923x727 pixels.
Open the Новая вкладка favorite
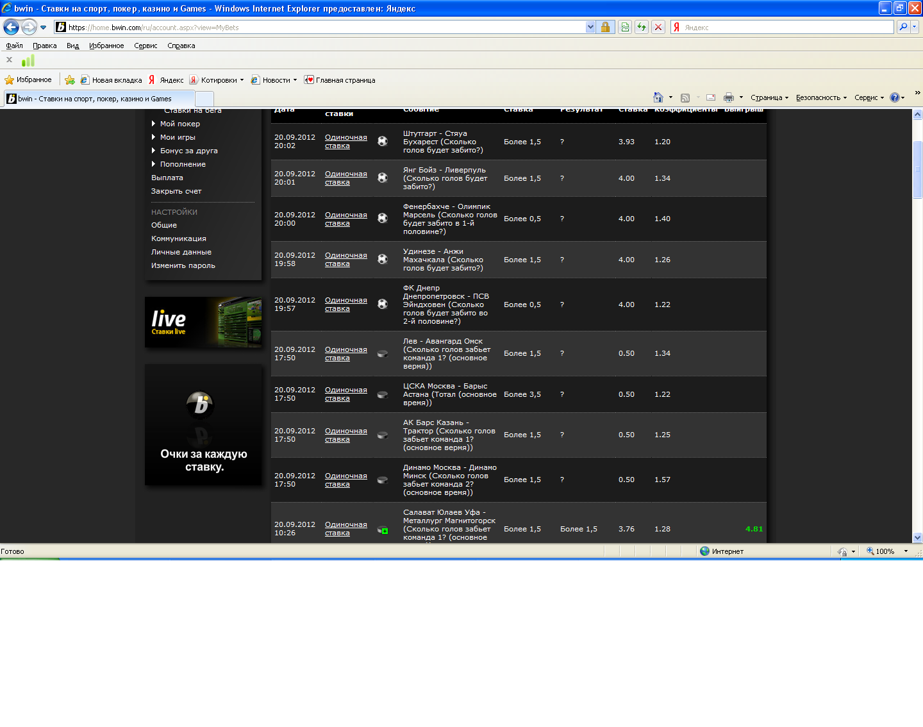tap(111, 80)
